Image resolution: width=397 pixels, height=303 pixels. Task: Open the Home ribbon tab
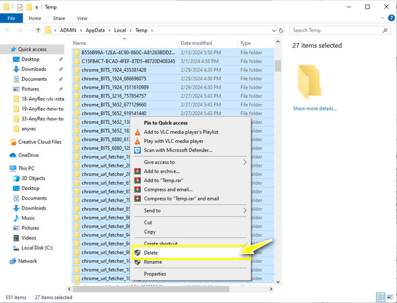[34, 19]
